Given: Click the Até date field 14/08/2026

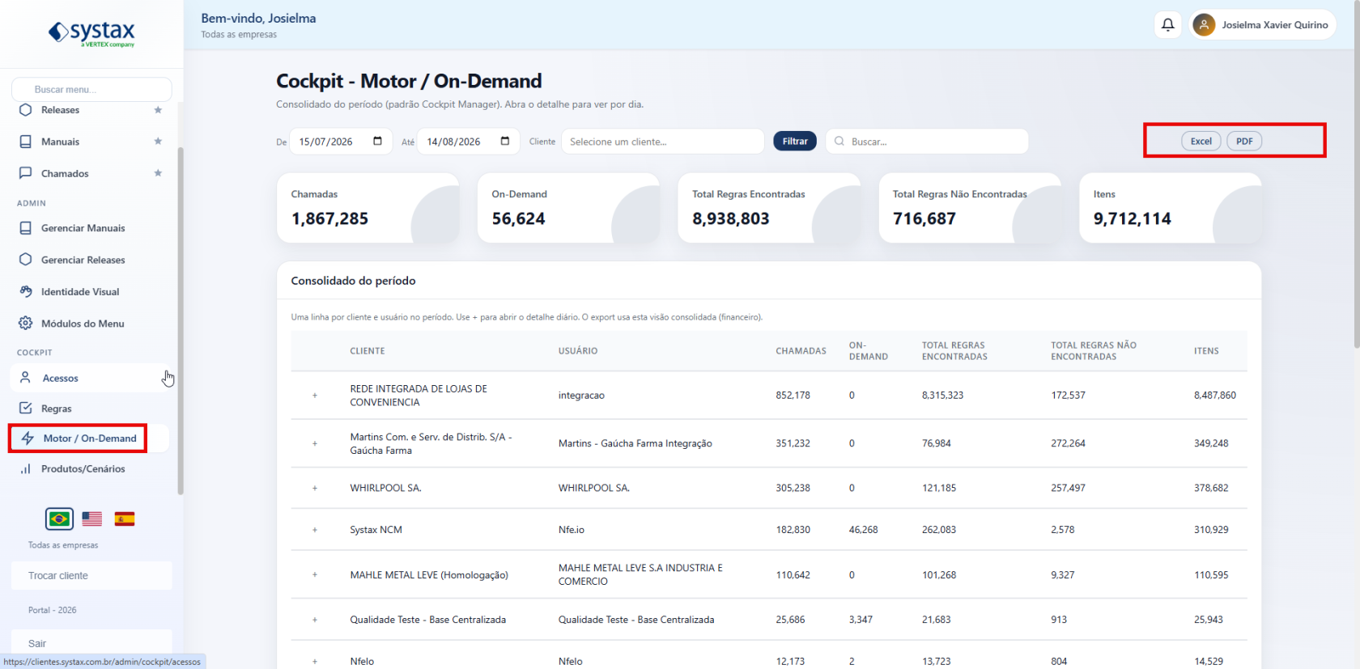Looking at the screenshot, I should pos(469,142).
